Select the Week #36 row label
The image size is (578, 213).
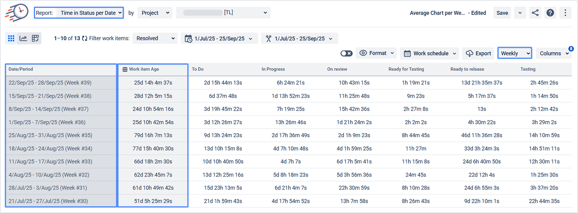coord(47,122)
